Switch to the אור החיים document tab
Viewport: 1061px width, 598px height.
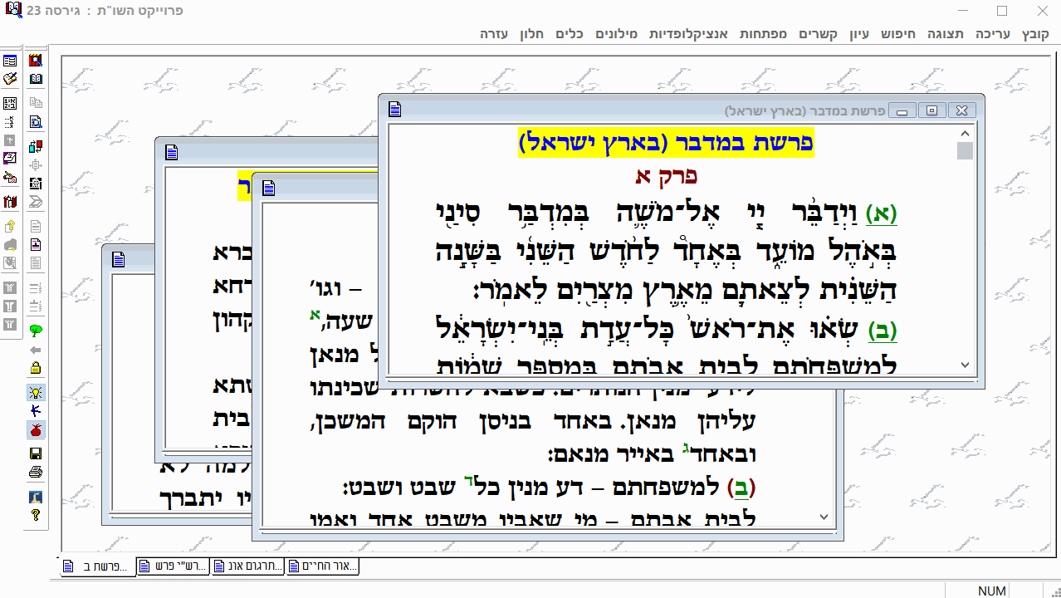point(322,566)
